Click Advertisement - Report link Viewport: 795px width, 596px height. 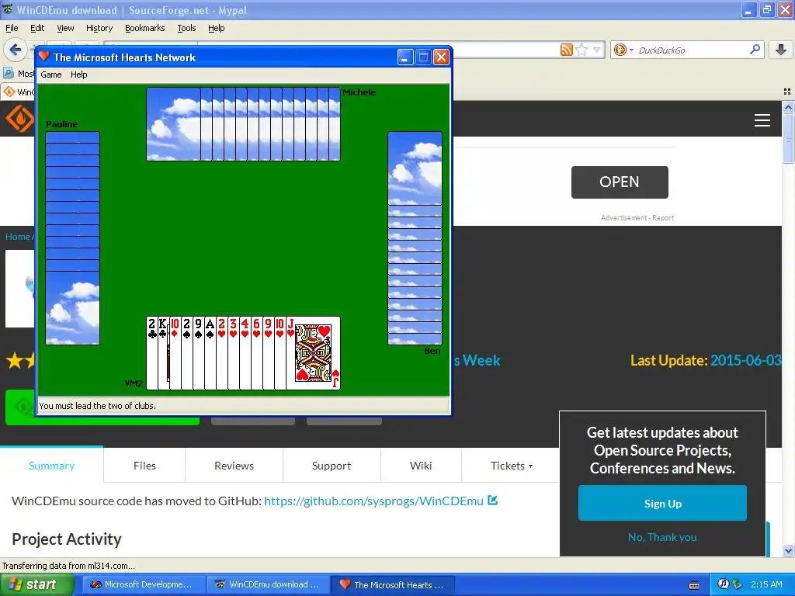coord(637,217)
